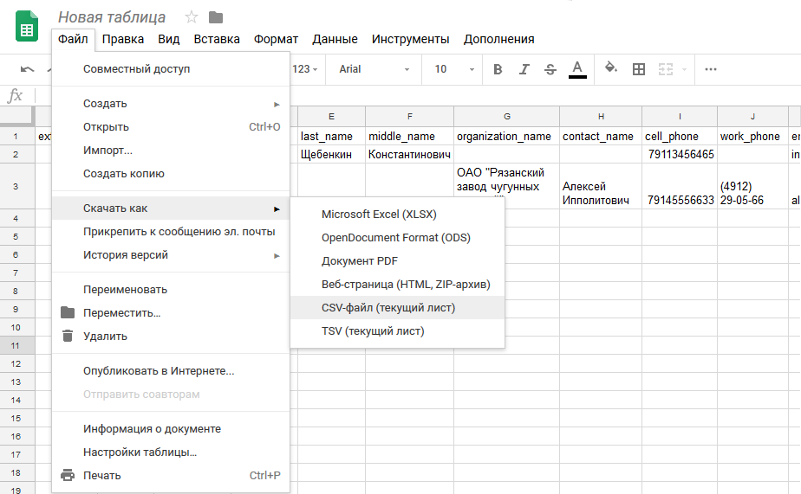Select Прикрепить к сообщению эл. почты
The image size is (801, 494).
(171, 232)
